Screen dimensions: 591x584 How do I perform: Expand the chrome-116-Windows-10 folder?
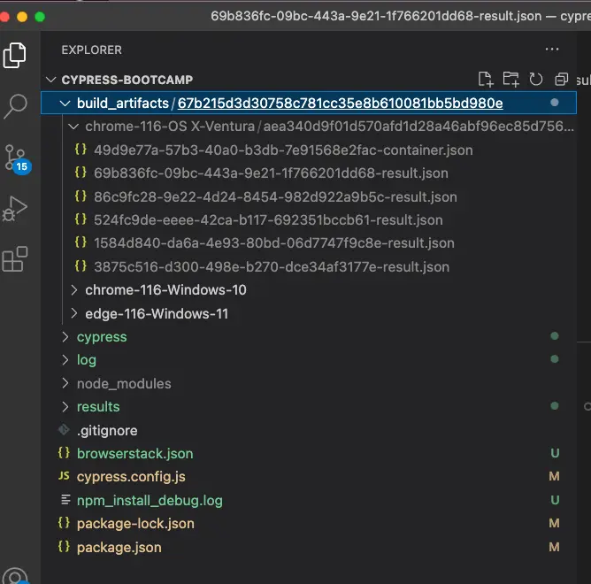pos(165,290)
